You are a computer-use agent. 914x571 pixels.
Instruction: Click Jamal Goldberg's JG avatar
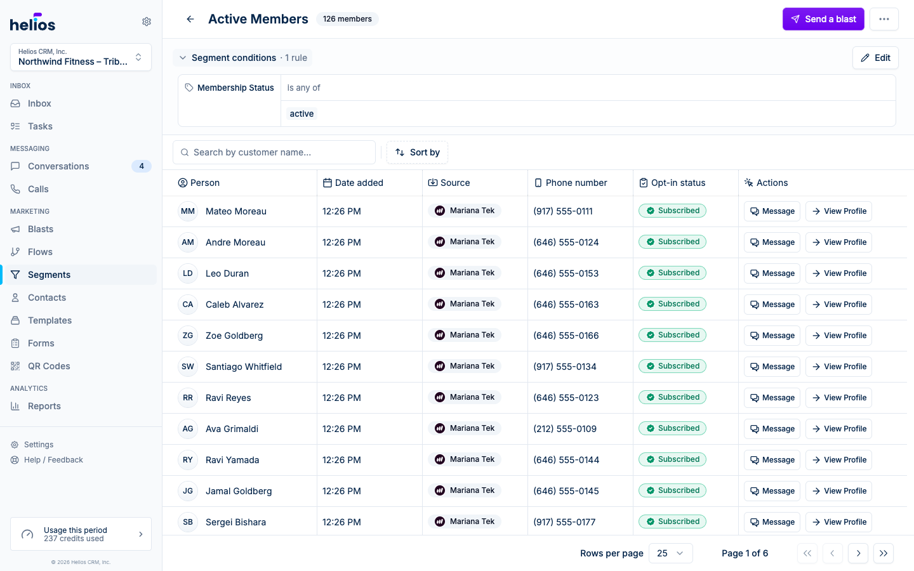click(188, 491)
